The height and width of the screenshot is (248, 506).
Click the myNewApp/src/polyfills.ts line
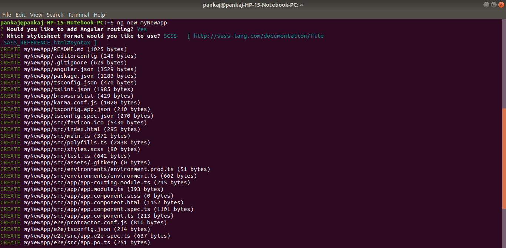75,143
